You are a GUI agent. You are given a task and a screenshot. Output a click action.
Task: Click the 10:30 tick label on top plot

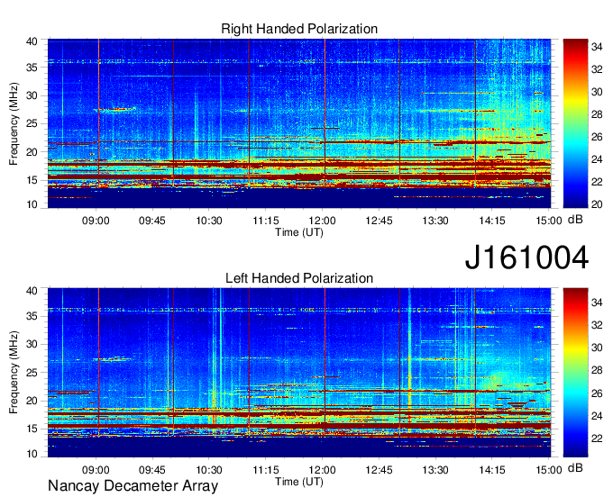pyautogui.click(x=209, y=221)
